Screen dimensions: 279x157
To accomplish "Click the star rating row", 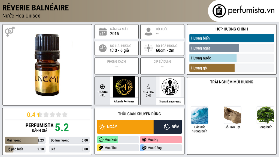I will tap(52, 115).
